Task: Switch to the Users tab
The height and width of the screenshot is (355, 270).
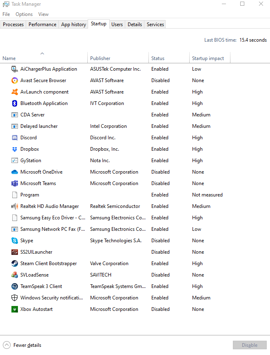Action: pyautogui.click(x=117, y=25)
